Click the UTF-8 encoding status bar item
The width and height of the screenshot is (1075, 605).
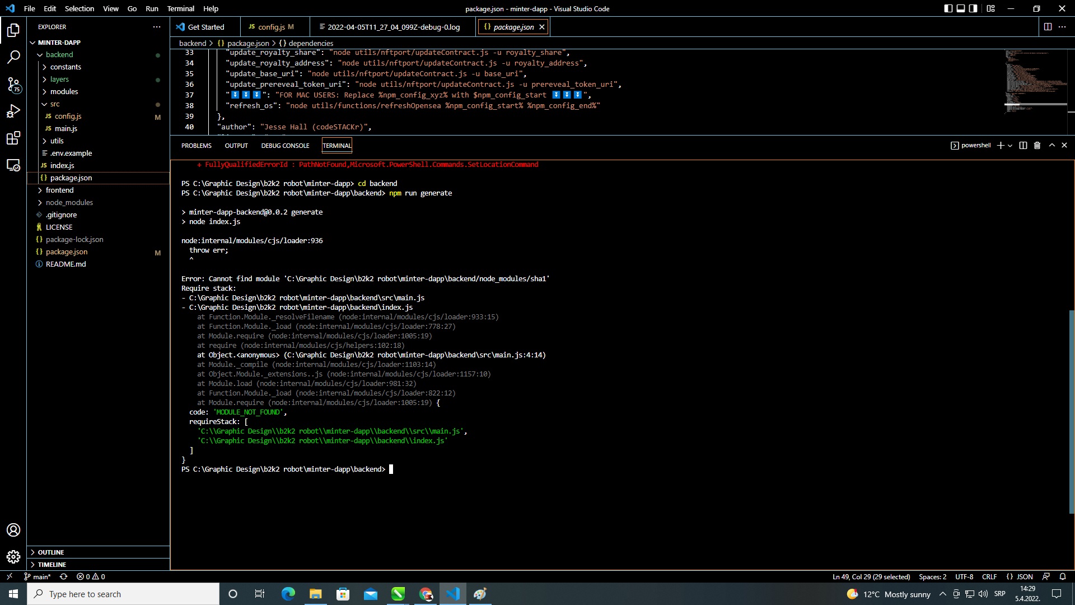click(x=964, y=576)
